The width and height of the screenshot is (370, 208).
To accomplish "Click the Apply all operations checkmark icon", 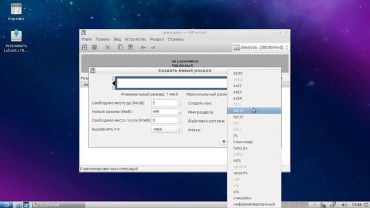I will click(153, 47).
